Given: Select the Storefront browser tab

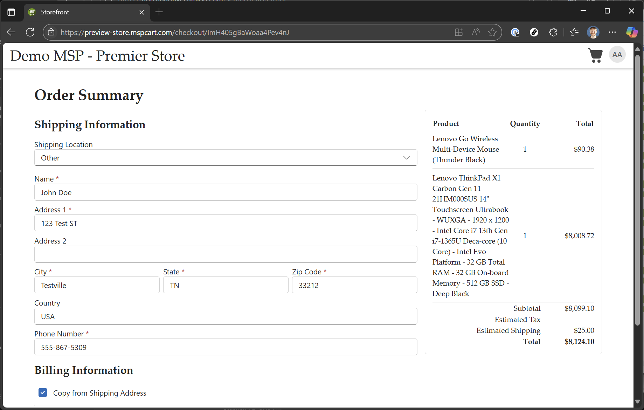Looking at the screenshot, I should pos(87,12).
